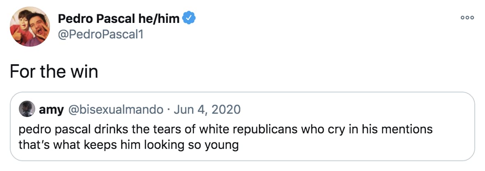The image size is (485, 171).
Task: Open Pedro Pascal's profile picture
Action: pyautogui.click(x=28, y=29)
